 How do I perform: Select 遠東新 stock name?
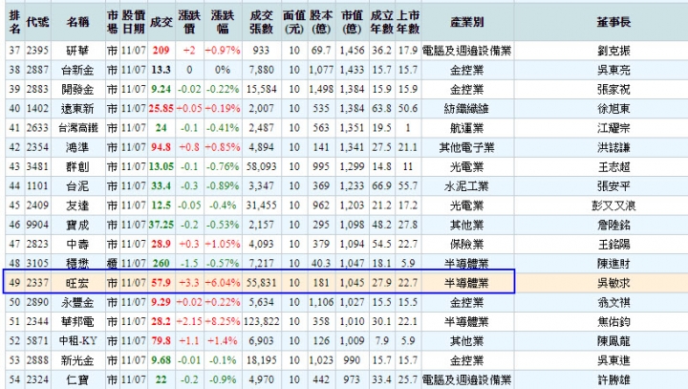click(77, 108)
